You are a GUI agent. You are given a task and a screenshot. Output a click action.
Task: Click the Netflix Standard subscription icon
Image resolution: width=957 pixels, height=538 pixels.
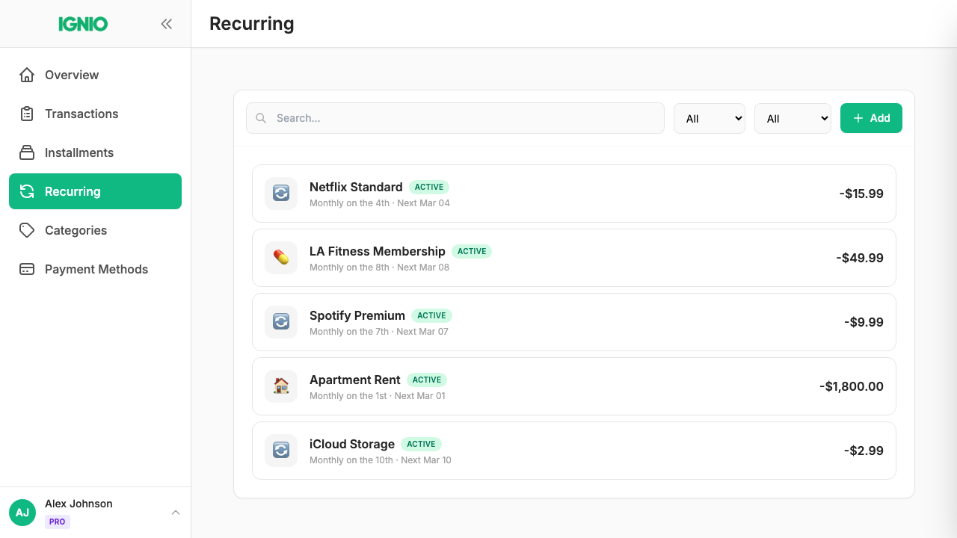pyautogui.click(x=280, y=194)
